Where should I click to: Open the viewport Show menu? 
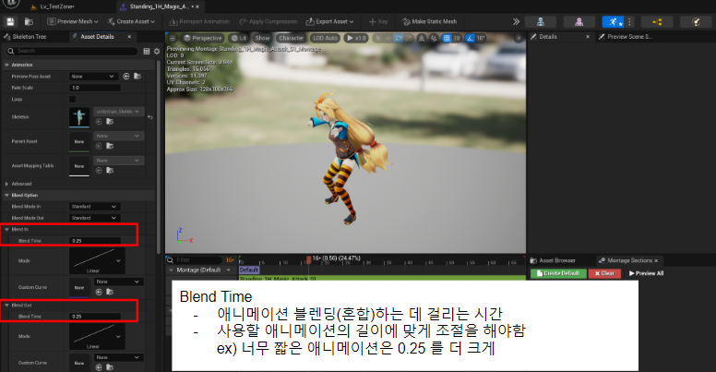coord(262,38)
